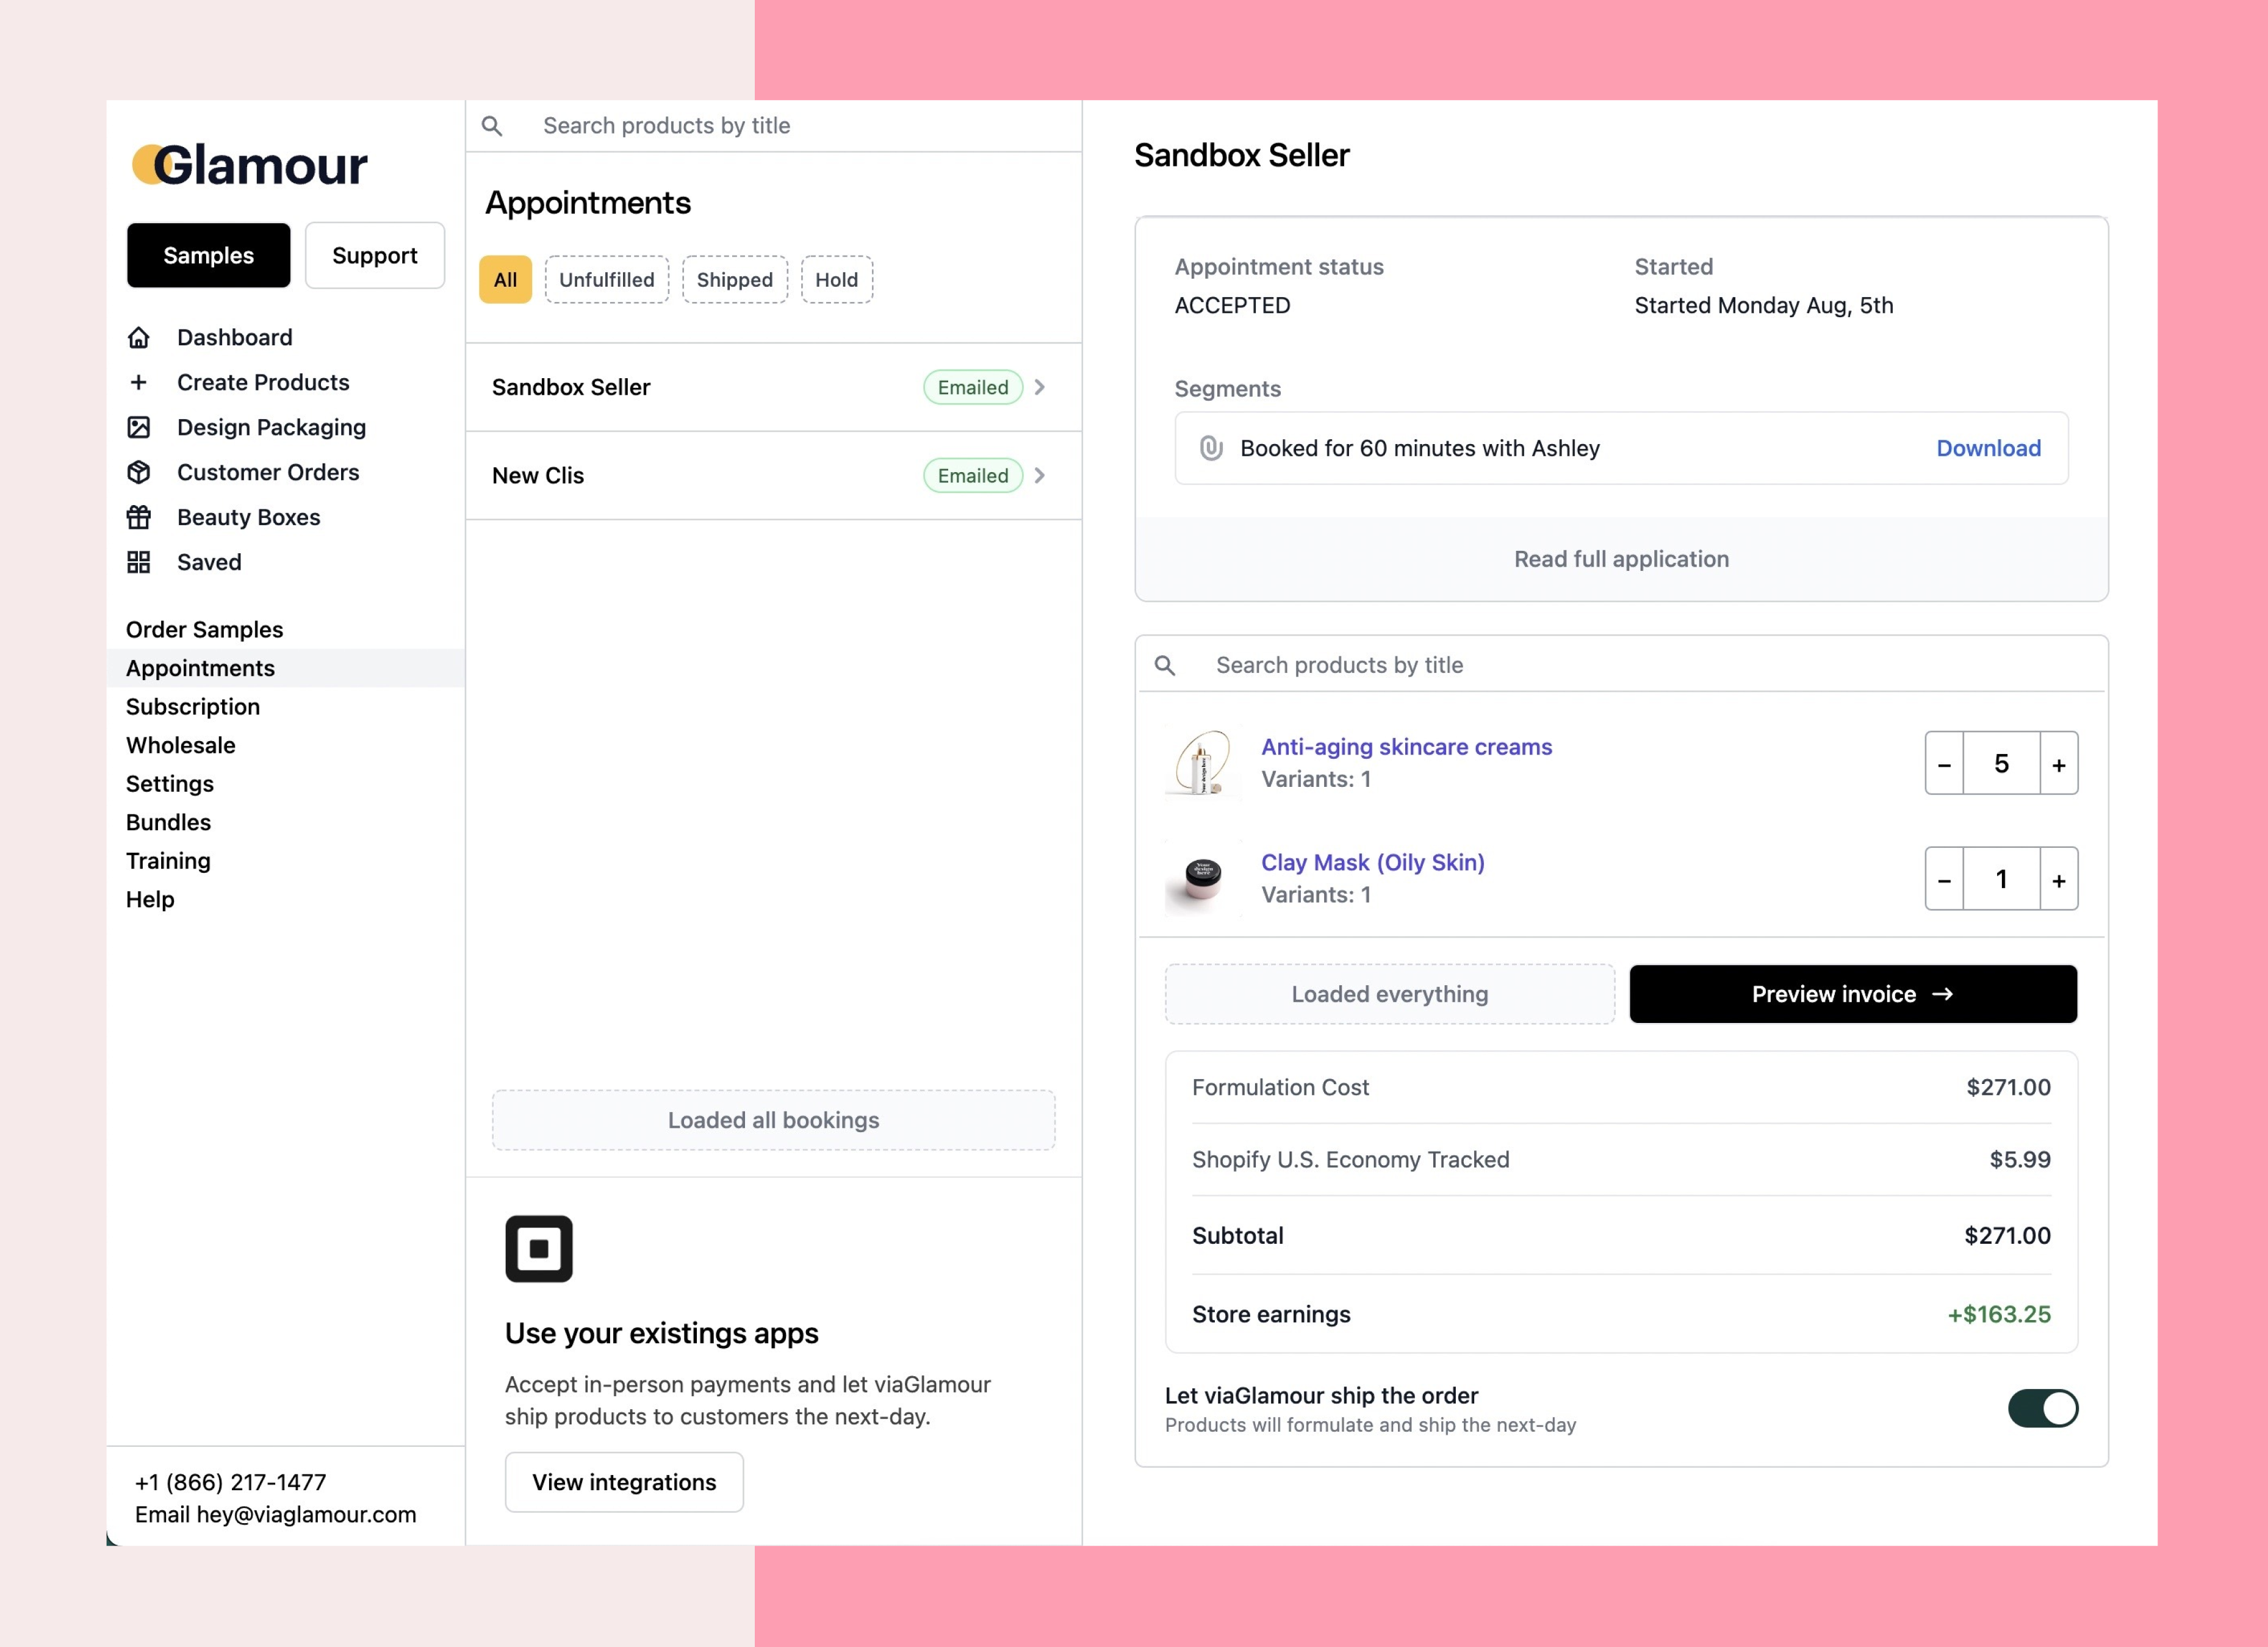Click the Preview invoice button
The width and height of the screenshot is (2268, 1647).
[x=1853, y=994]
